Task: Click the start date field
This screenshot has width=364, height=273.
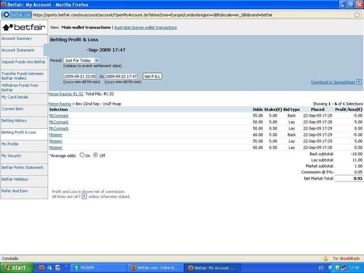Action: coord(80,76)
